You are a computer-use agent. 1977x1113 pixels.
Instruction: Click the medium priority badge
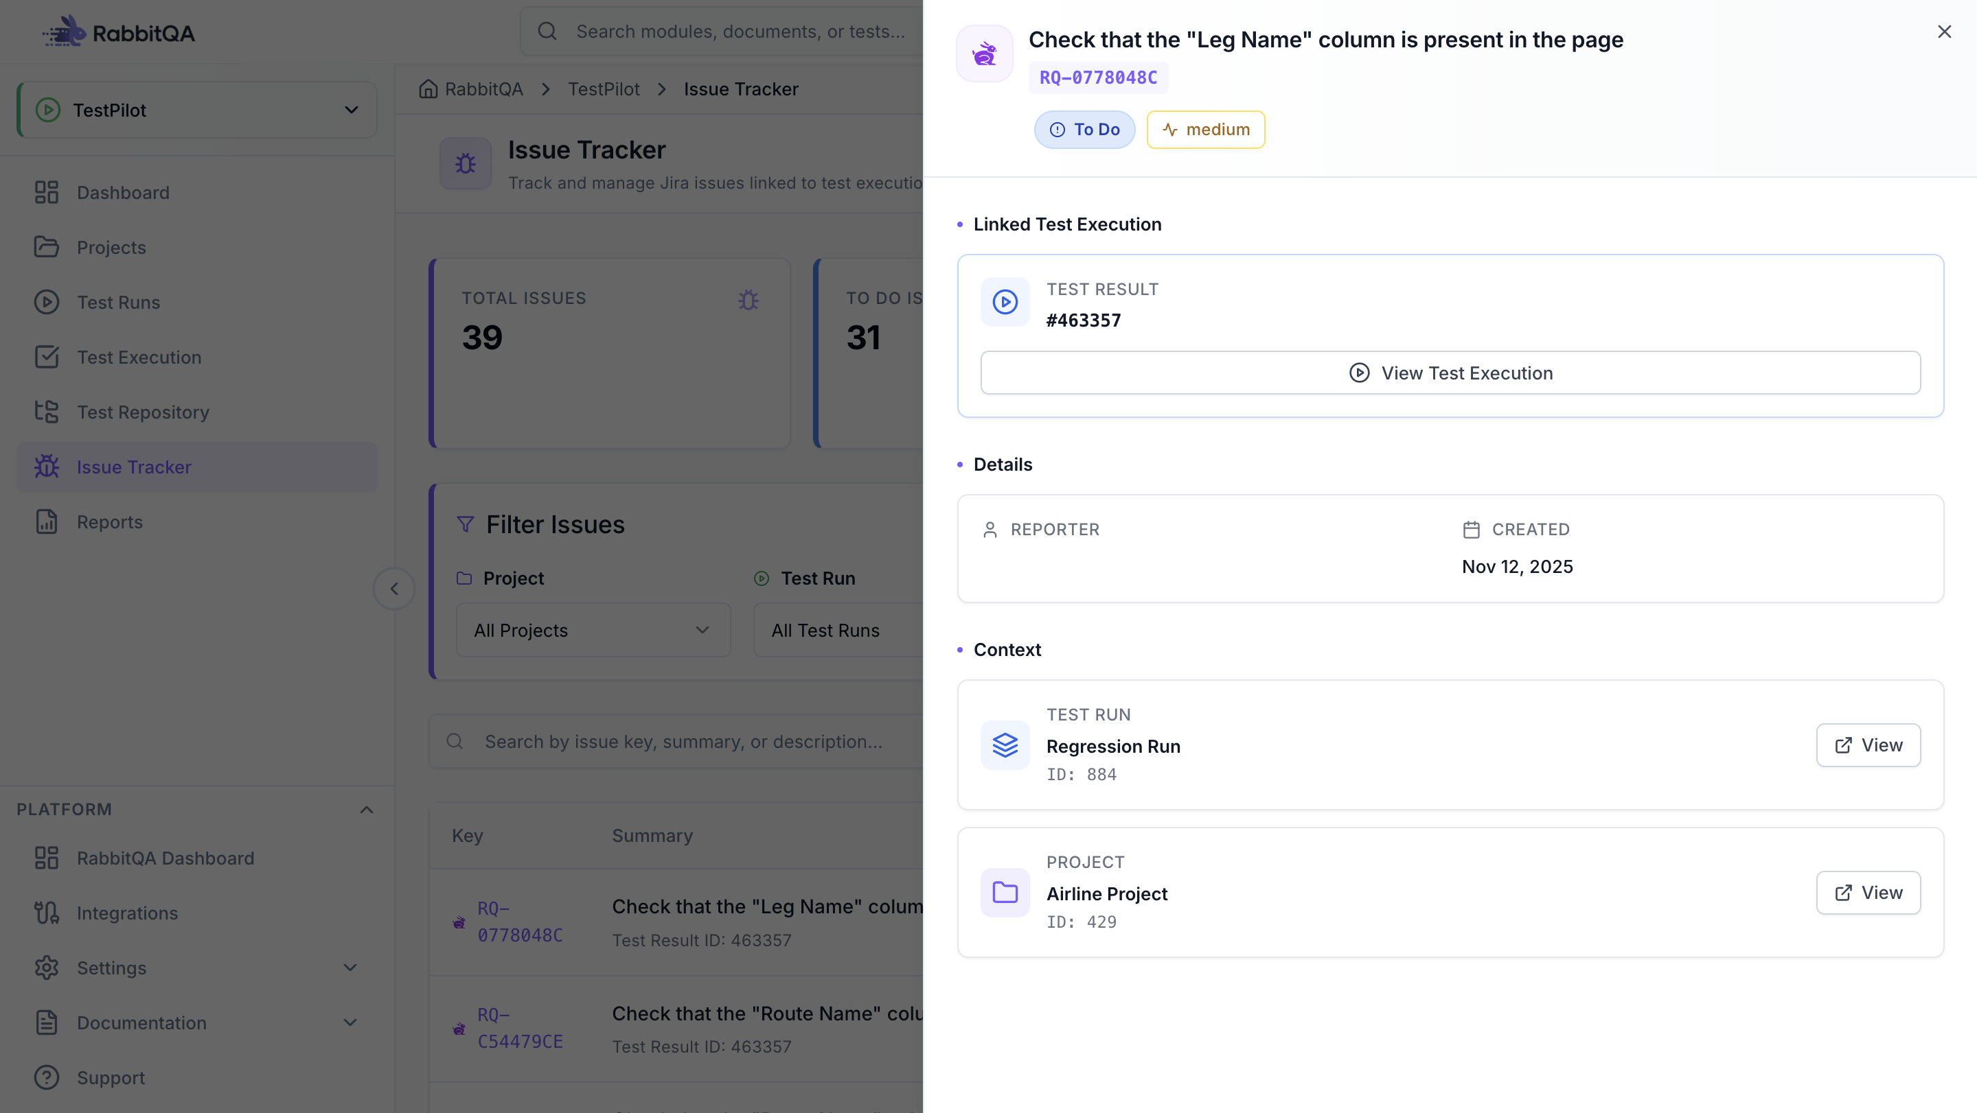(1206, 130)
